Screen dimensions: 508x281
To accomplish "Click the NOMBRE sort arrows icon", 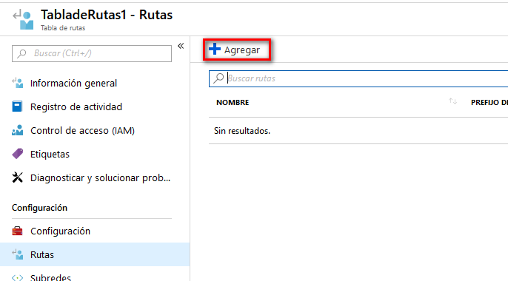I will coord(453,101).
